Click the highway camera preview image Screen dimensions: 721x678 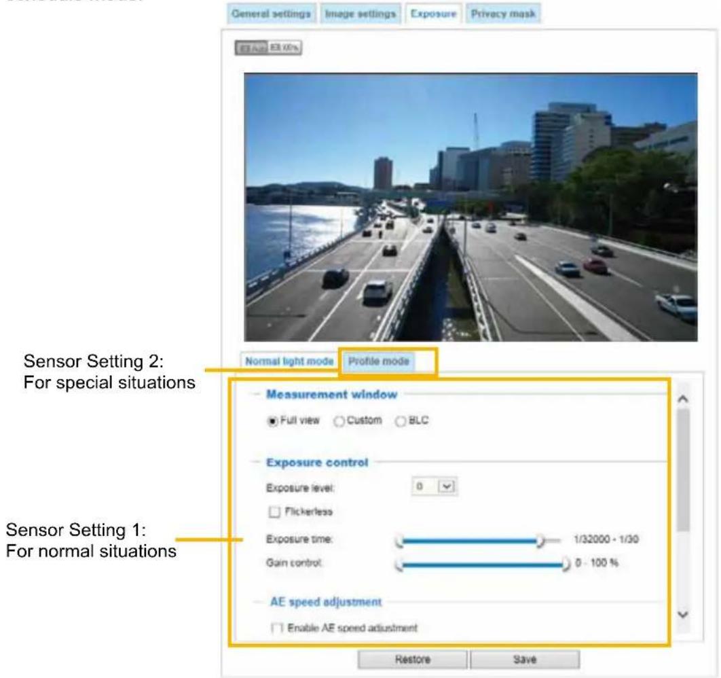(x=470, y=207)
